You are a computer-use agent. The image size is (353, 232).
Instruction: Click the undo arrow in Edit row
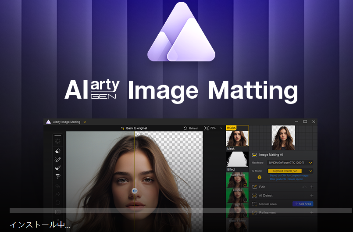304,187
